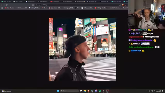Open File Explorer from the taskbar
Screen dimensions: 165x93
point(85,91)
